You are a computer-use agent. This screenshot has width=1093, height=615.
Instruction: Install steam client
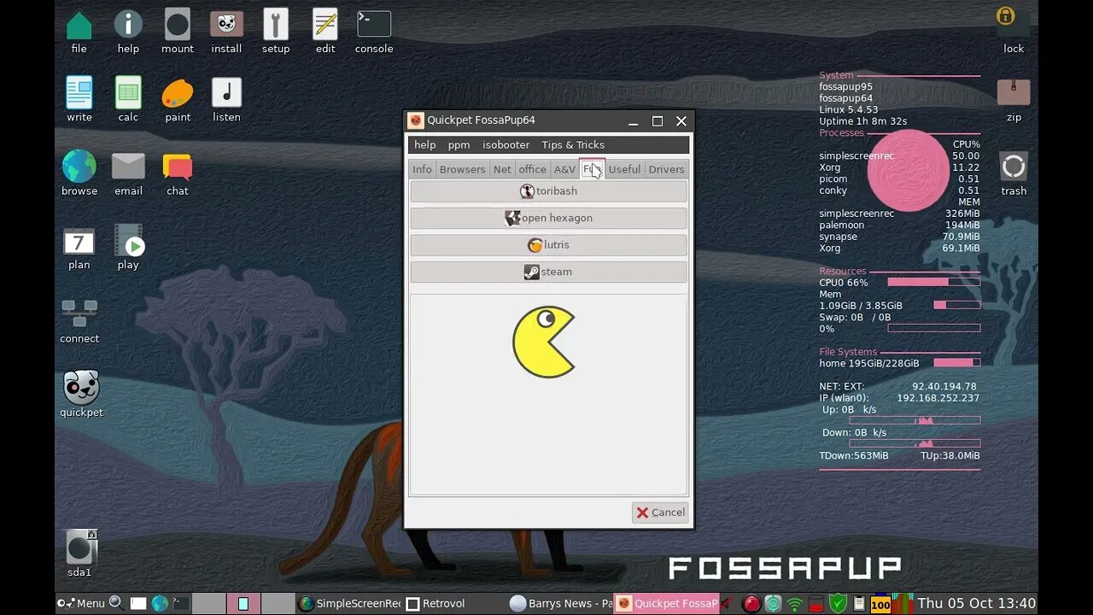548,272
